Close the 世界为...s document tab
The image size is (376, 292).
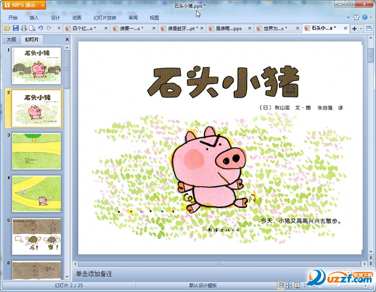[297, 28]
